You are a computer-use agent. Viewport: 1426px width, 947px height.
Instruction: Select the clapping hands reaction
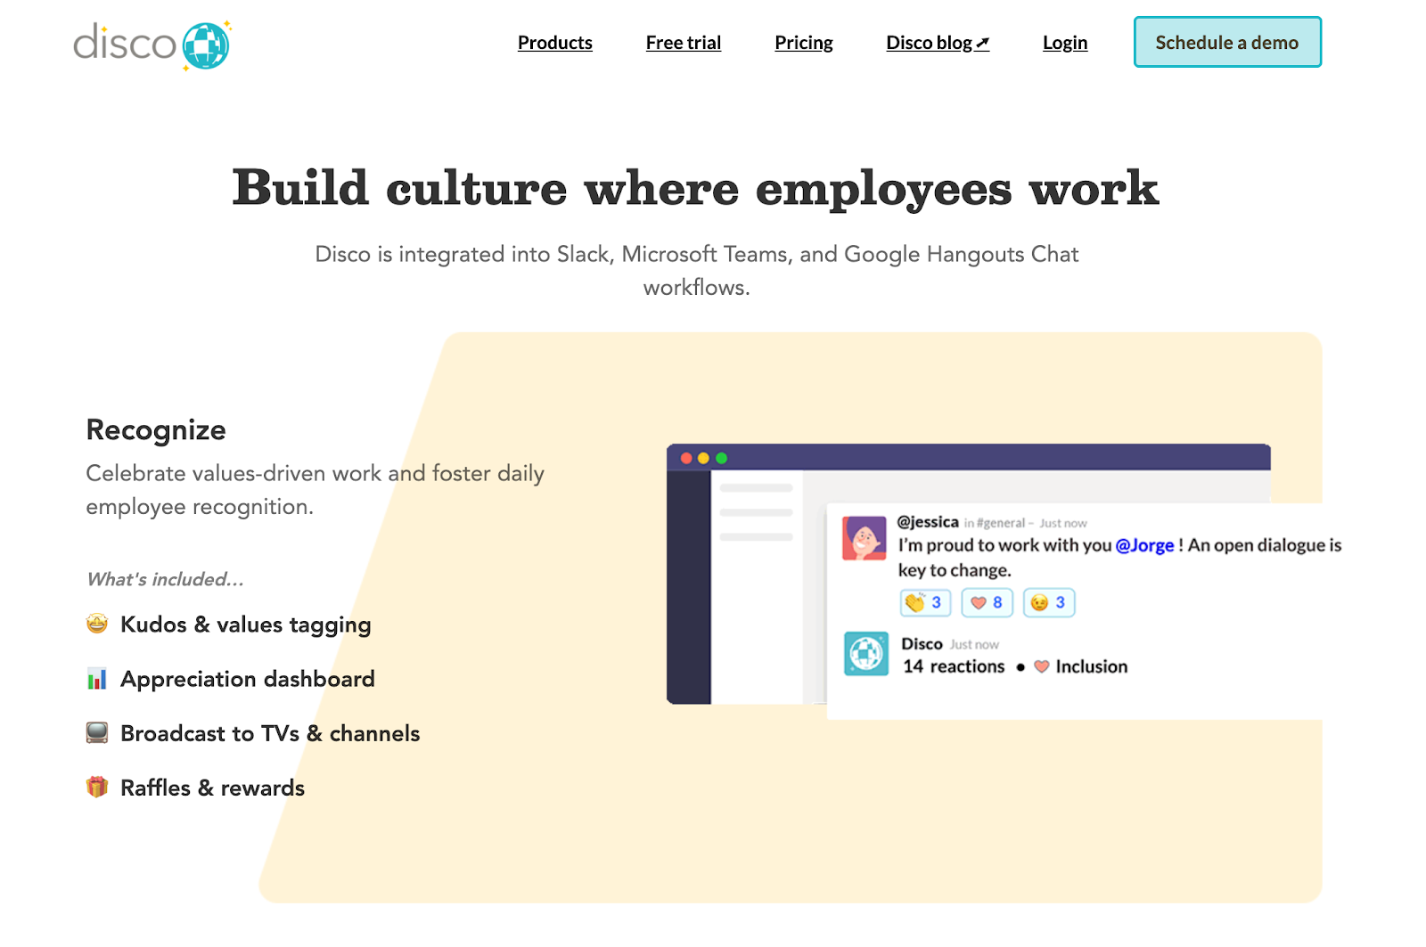(x=924, y=602)
